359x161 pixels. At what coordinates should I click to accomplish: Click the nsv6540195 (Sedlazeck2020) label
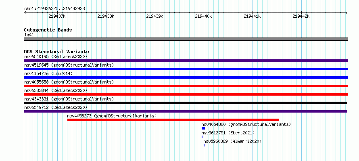coord(56,56)
